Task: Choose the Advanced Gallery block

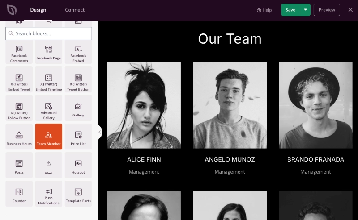Action: (49, 108)
